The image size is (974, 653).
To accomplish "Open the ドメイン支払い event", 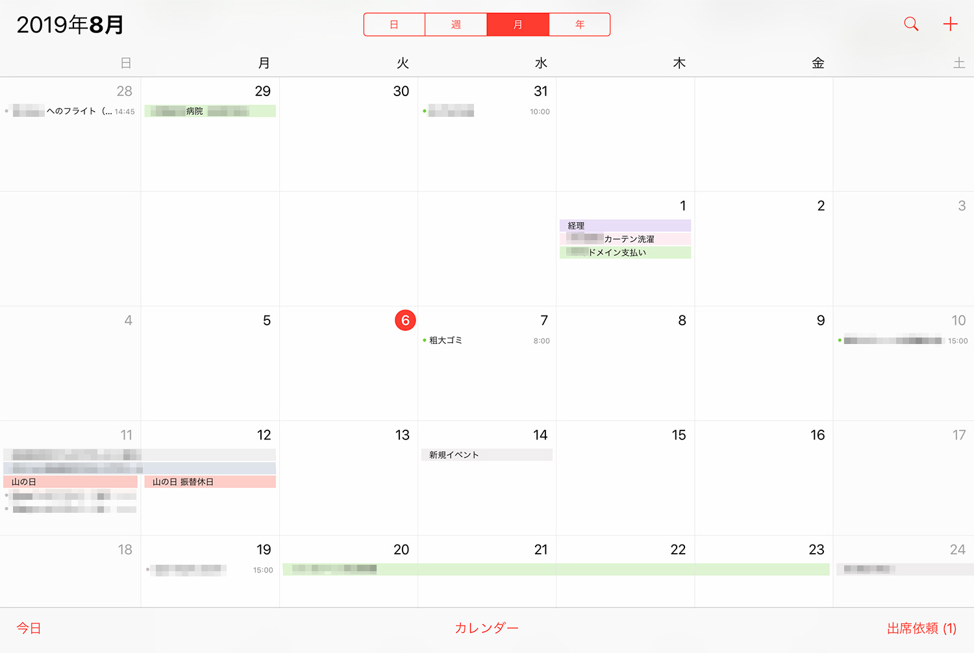I will 625,253.
